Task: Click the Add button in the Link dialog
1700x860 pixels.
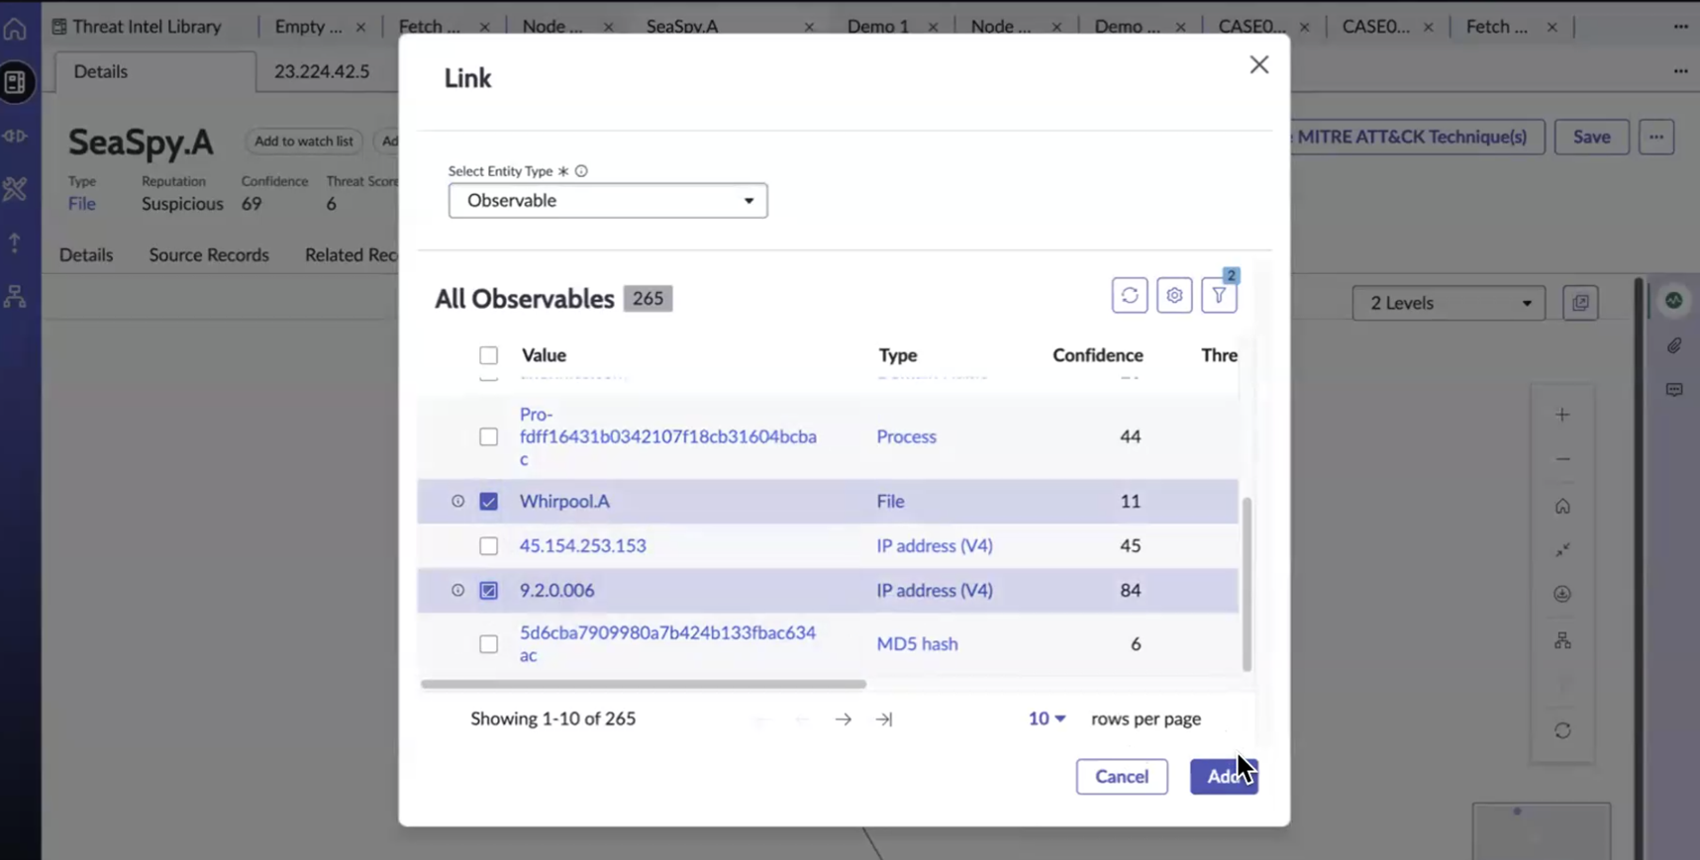Action: [1224, 777]
